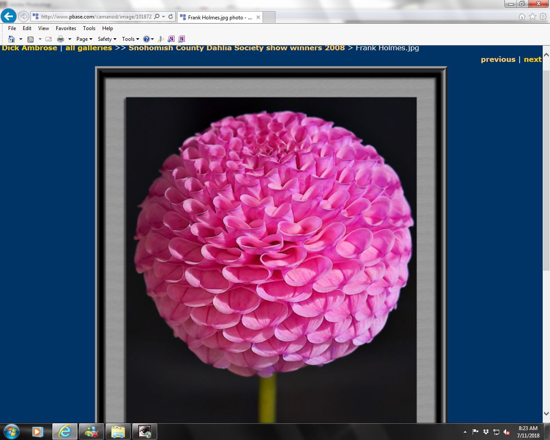Open the Edit menu

[x=27, y=28]
